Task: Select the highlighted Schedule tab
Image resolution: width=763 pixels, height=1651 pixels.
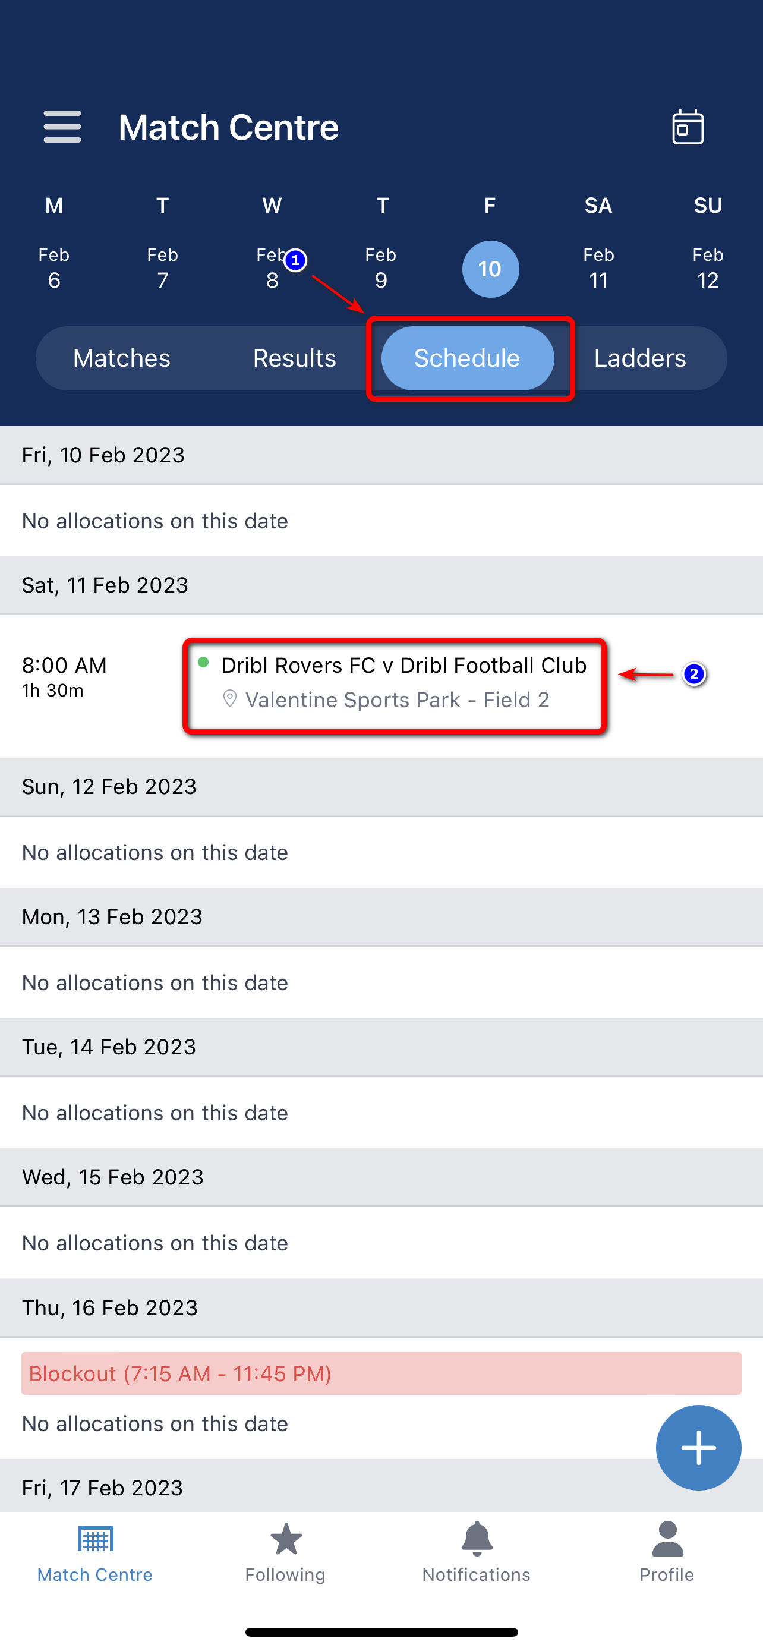Action: [x=468, y=358]
